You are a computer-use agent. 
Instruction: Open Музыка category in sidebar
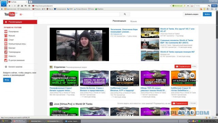pyautogui.click(x=12, y=36)
